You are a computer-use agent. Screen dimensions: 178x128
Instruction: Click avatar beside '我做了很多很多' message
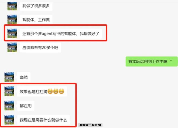click(12, 6)
